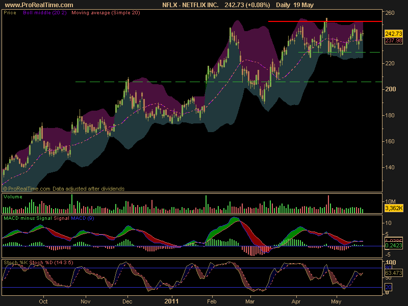Select the Moving average (Simple 20) legend

[106, 13]
